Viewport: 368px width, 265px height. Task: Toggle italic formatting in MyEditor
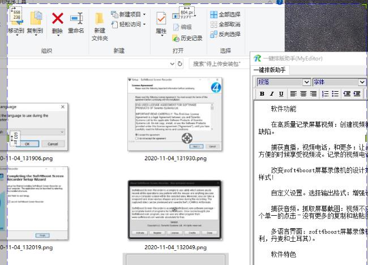pos(272,94)
